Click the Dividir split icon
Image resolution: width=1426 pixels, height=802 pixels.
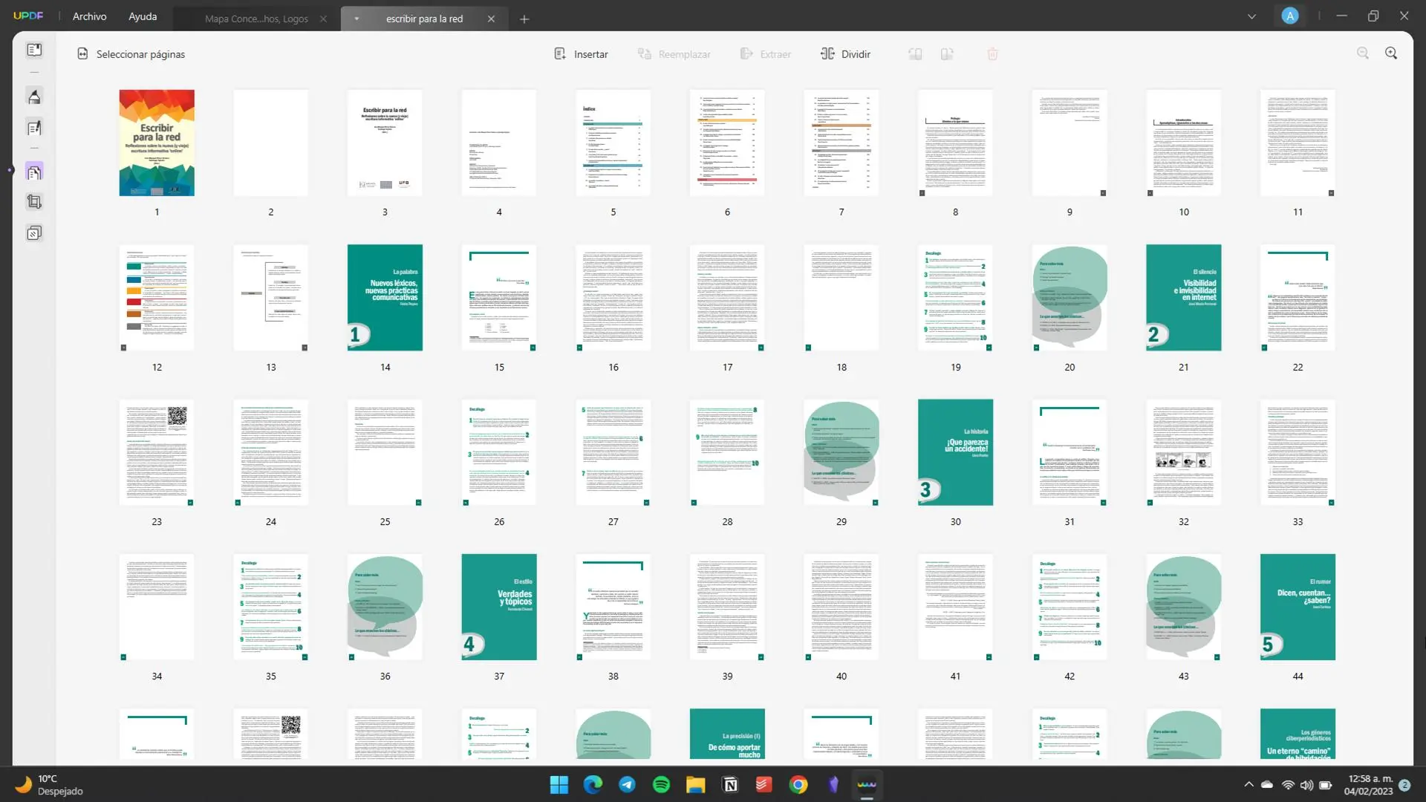click(x=827, y=54)
